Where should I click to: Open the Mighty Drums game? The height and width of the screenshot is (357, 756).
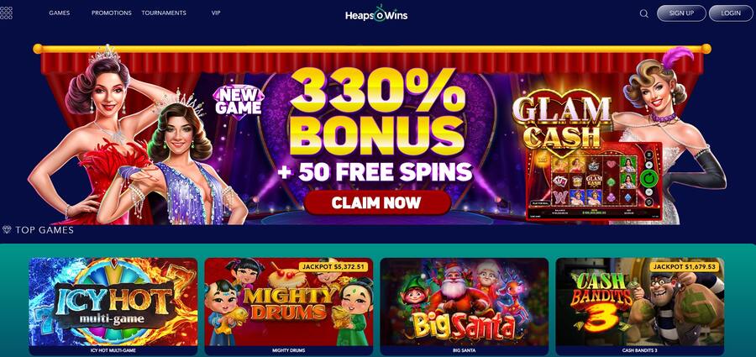[x=289, y=307]
